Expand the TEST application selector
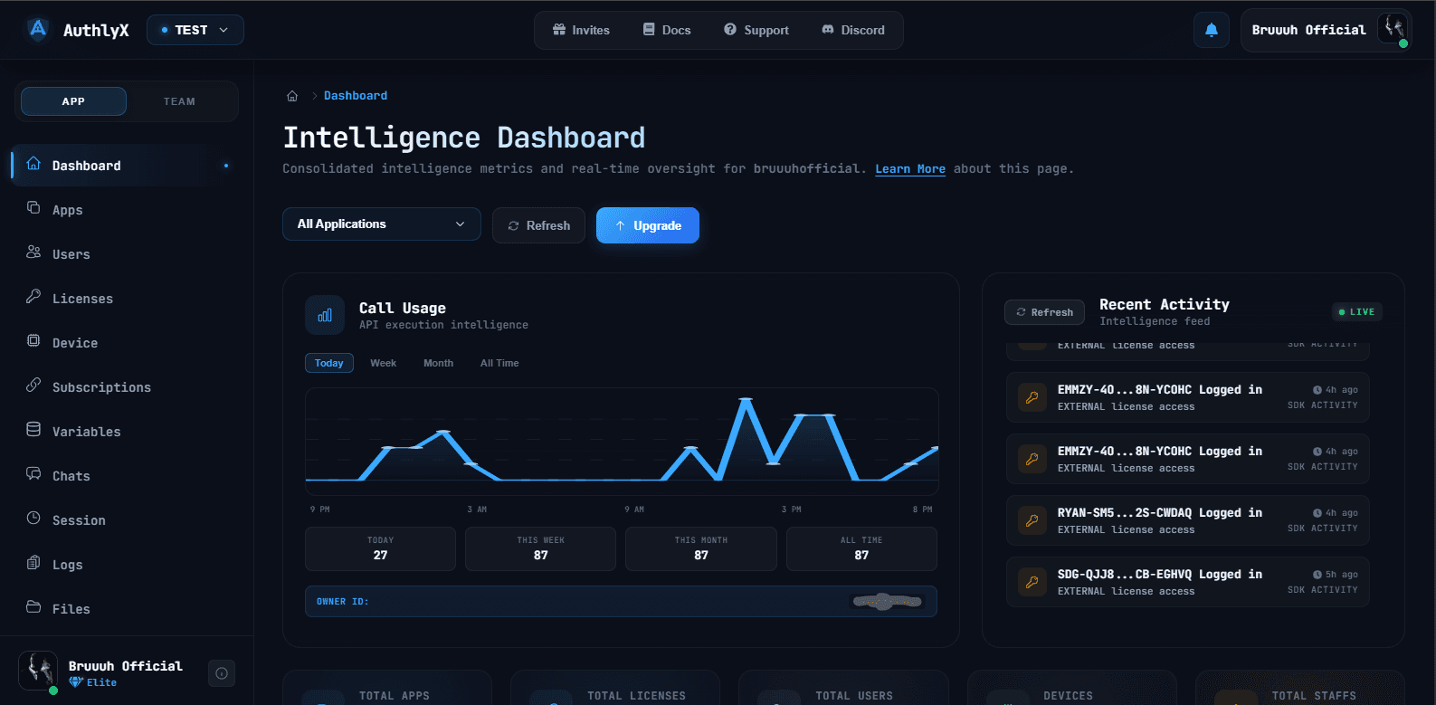Viewport: 1436px width, 705px height. click(x=195, y=30)
